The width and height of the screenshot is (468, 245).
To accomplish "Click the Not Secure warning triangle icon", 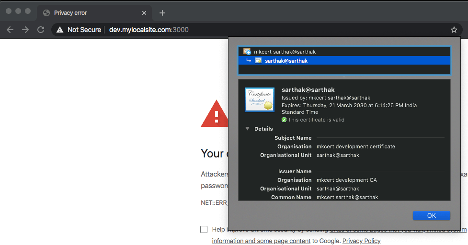I will (x=60, y=30).
